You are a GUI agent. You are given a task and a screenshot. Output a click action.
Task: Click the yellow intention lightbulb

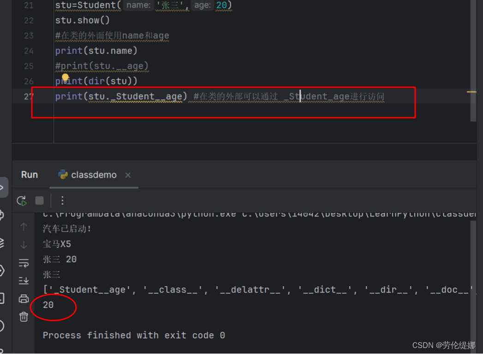(65, 77)
